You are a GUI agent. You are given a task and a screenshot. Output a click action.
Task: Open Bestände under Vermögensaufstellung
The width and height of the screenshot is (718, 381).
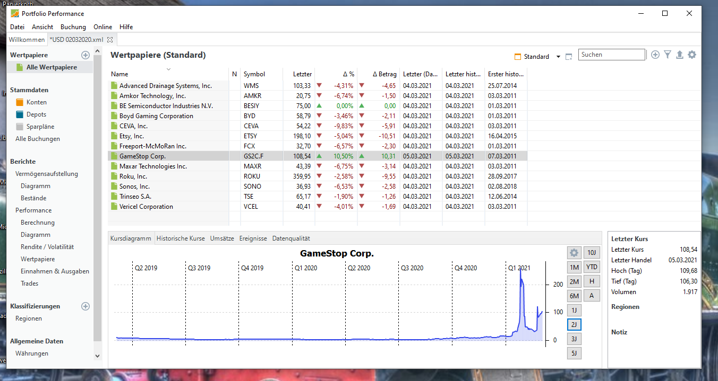pos(33,198)
